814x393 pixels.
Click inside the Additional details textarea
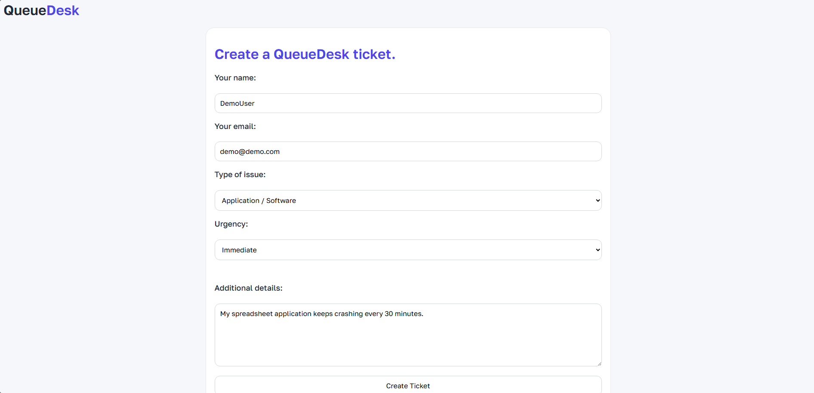(408, 340)
